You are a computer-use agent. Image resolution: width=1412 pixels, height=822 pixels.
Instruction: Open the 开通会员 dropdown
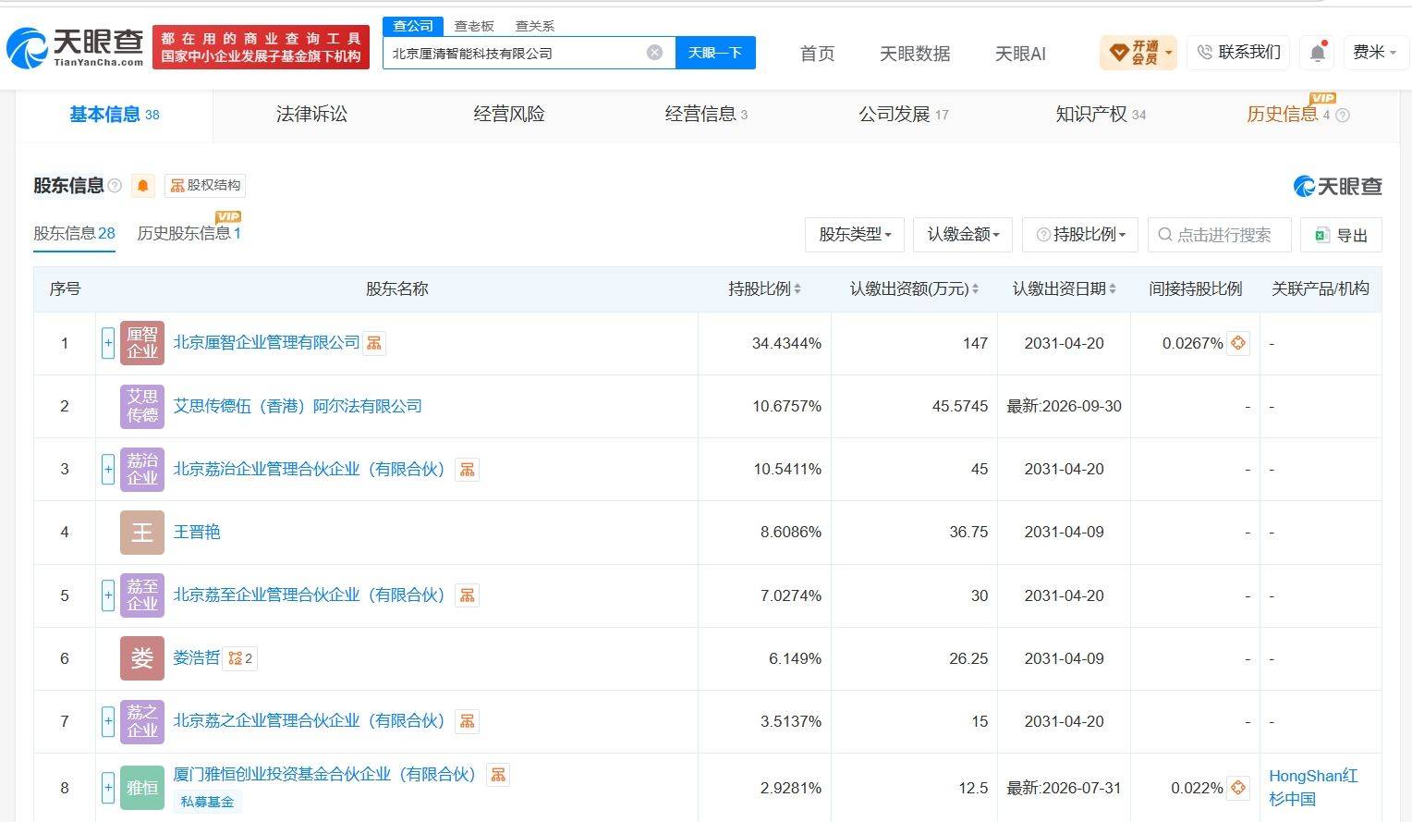pyautogui.click(x=1138, y=53)
